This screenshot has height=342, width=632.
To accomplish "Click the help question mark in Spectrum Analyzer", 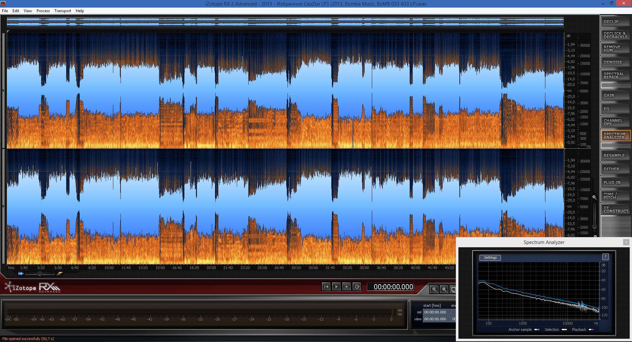I will [605, 257].
